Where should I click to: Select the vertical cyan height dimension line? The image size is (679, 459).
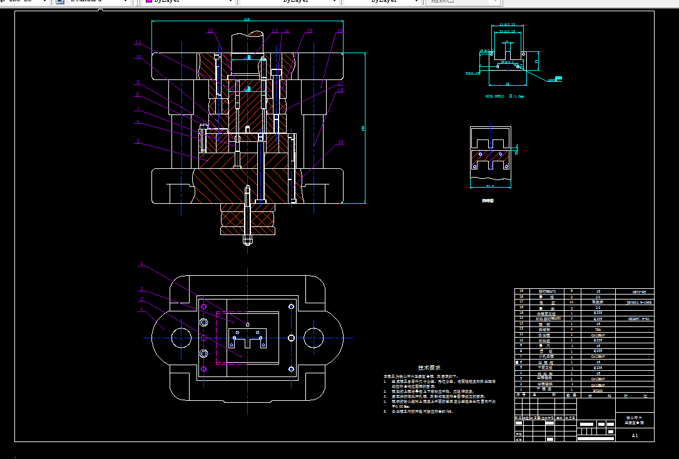coord(365,128)
